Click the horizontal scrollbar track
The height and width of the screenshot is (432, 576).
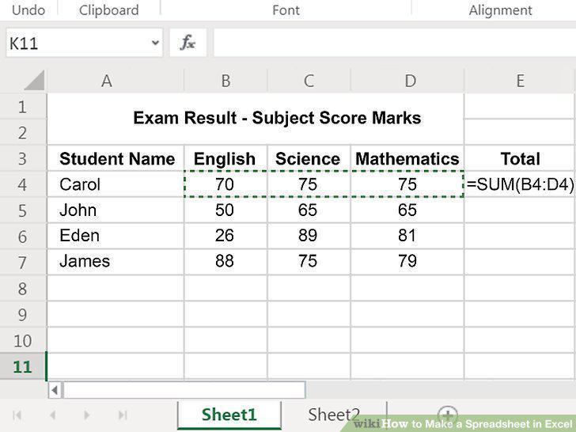184,390
